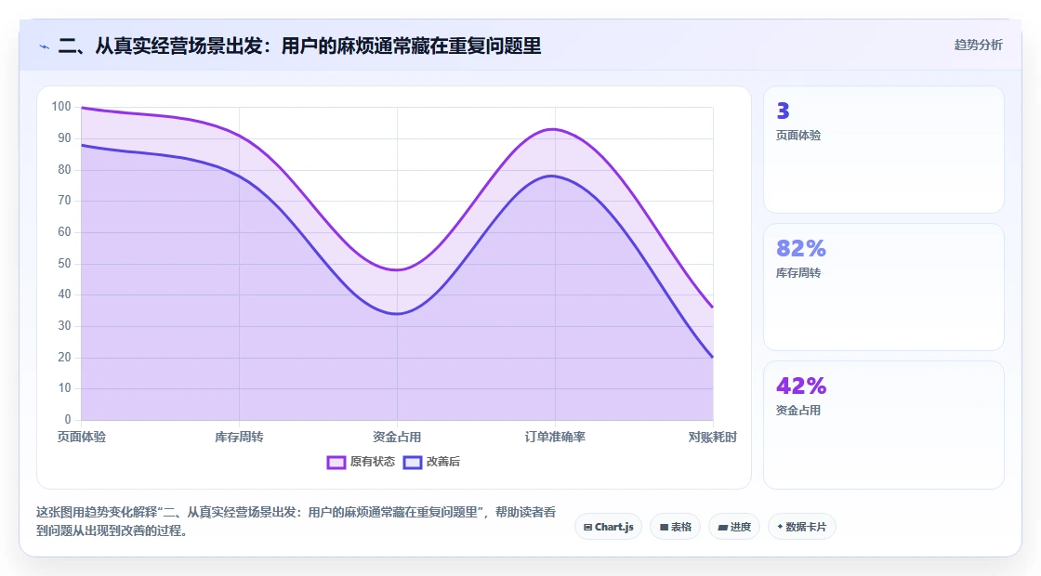Click the square icon in the 表格 tag

664,528
